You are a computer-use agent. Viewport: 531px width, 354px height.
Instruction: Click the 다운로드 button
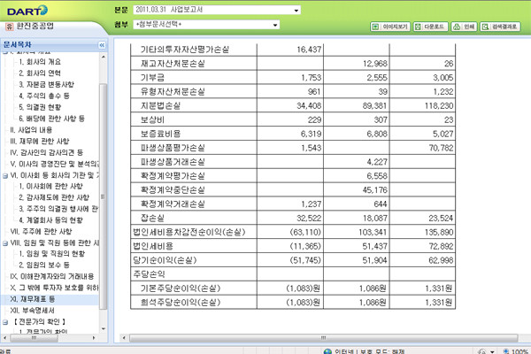point(430,27)
